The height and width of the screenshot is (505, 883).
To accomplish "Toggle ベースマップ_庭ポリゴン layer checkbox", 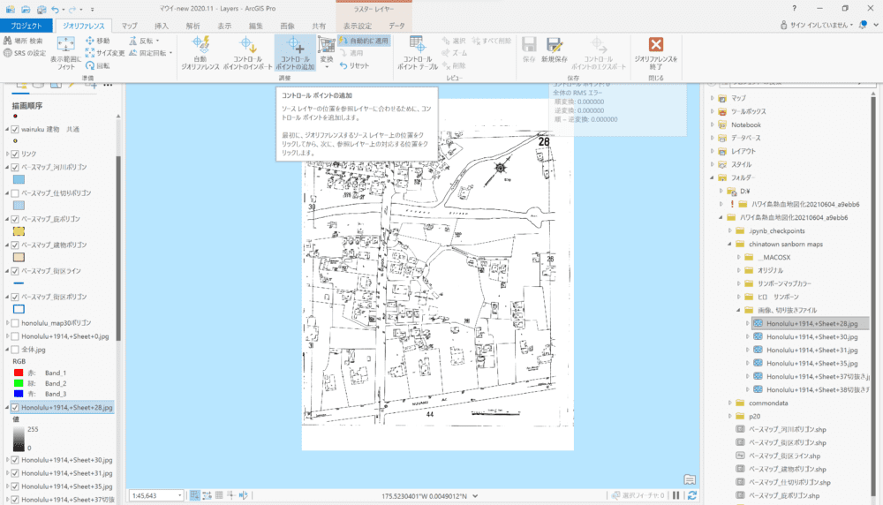I will pos(15,219).
